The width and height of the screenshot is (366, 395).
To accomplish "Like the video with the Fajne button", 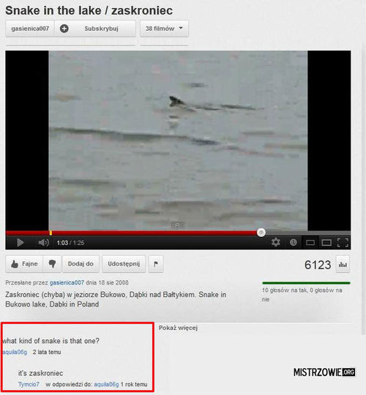I will 24,264.
